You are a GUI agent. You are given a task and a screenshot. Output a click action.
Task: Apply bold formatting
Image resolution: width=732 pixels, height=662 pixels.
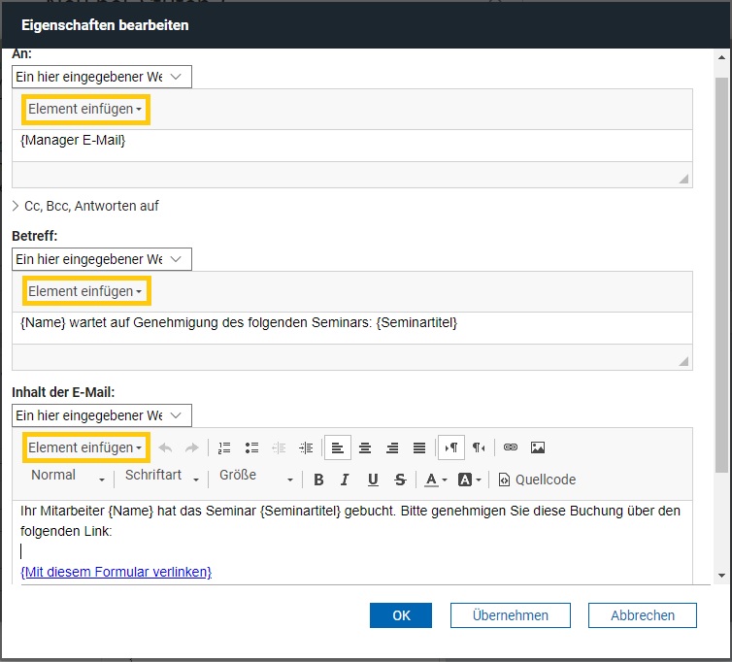tap(318, 480)
